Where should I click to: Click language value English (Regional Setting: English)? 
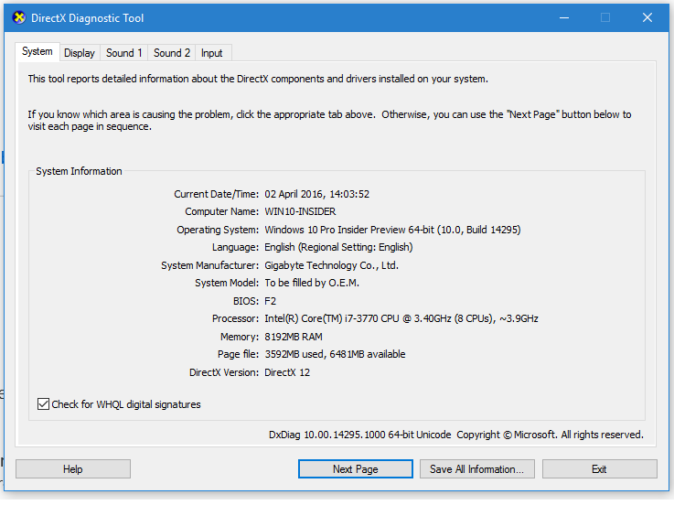[x=338, y=247]
